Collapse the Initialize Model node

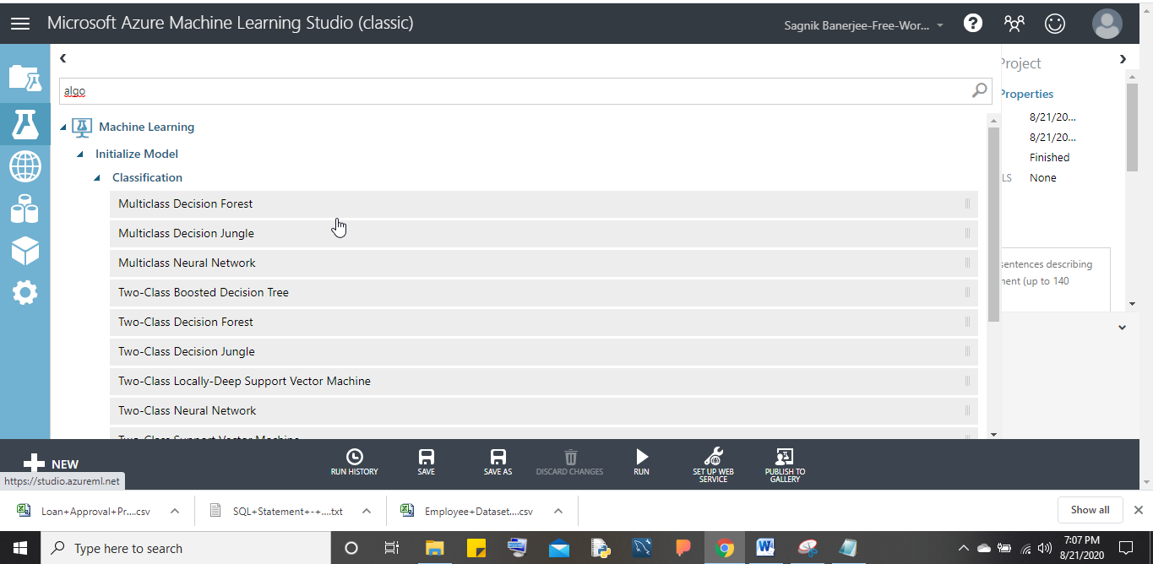click(x=80, y=155)
